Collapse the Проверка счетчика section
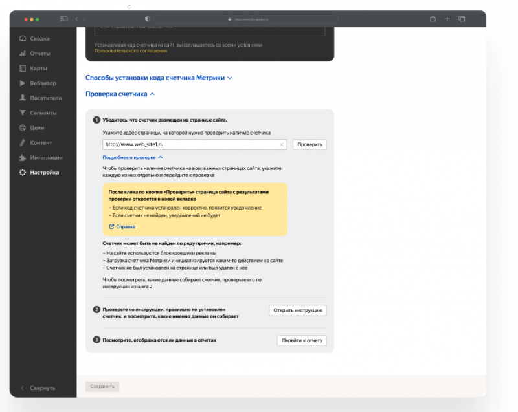The image size is (518, 412). point(120,94)
